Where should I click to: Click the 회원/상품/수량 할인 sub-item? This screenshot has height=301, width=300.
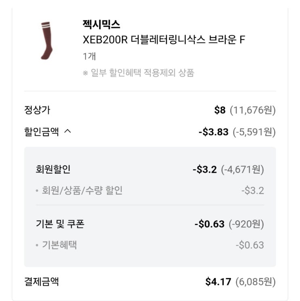[82, 190]
